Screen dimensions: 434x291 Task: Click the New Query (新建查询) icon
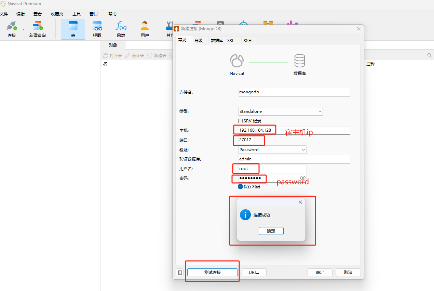click(37, 29)
